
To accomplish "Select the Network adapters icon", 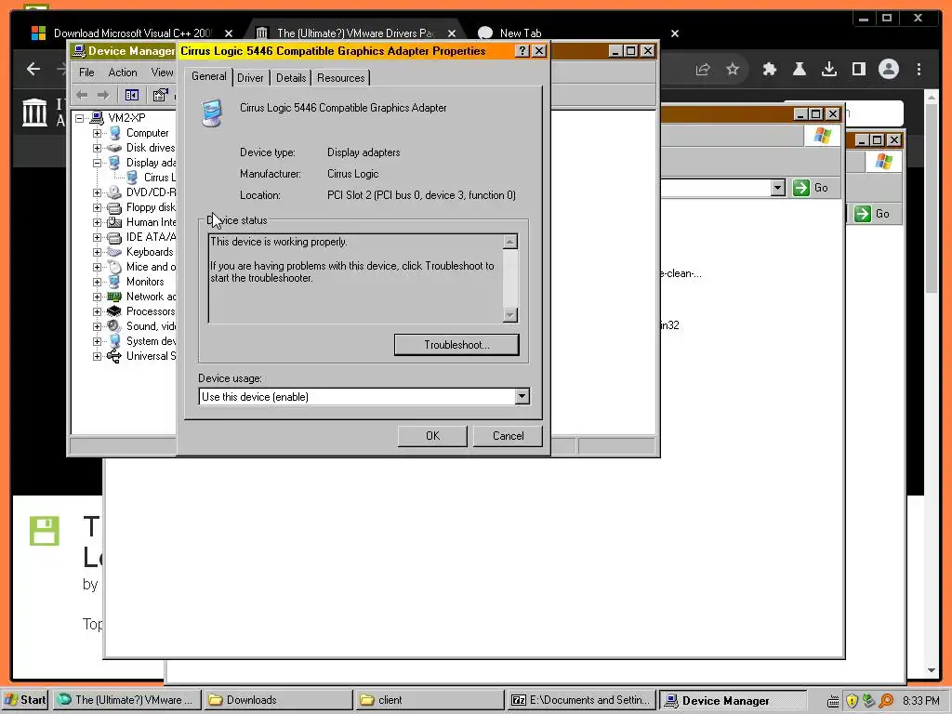I will [x=114, y=297].
